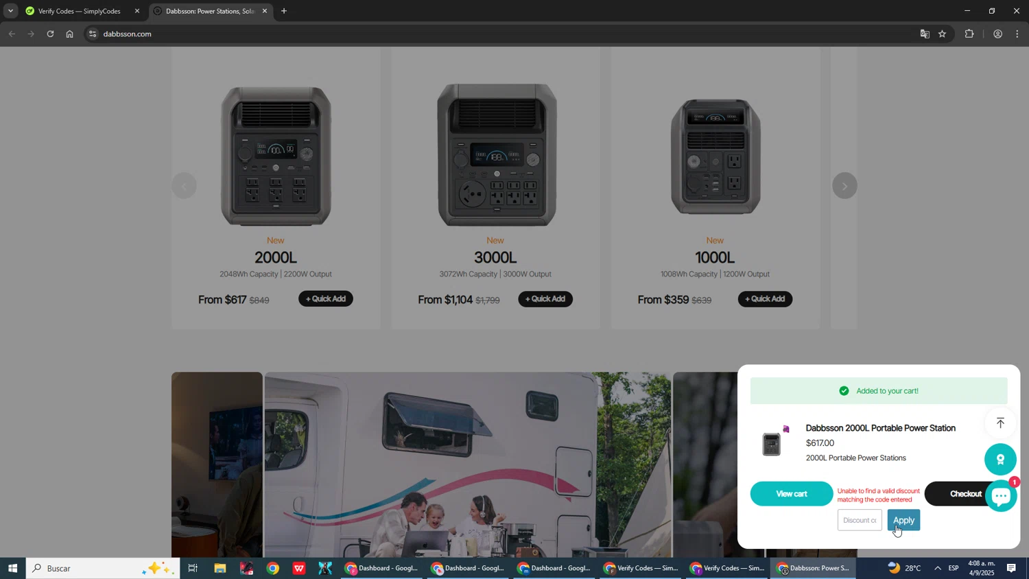Apply the discount code
The height and width of the screenshot is (579, 1029).
coord(903,520)
